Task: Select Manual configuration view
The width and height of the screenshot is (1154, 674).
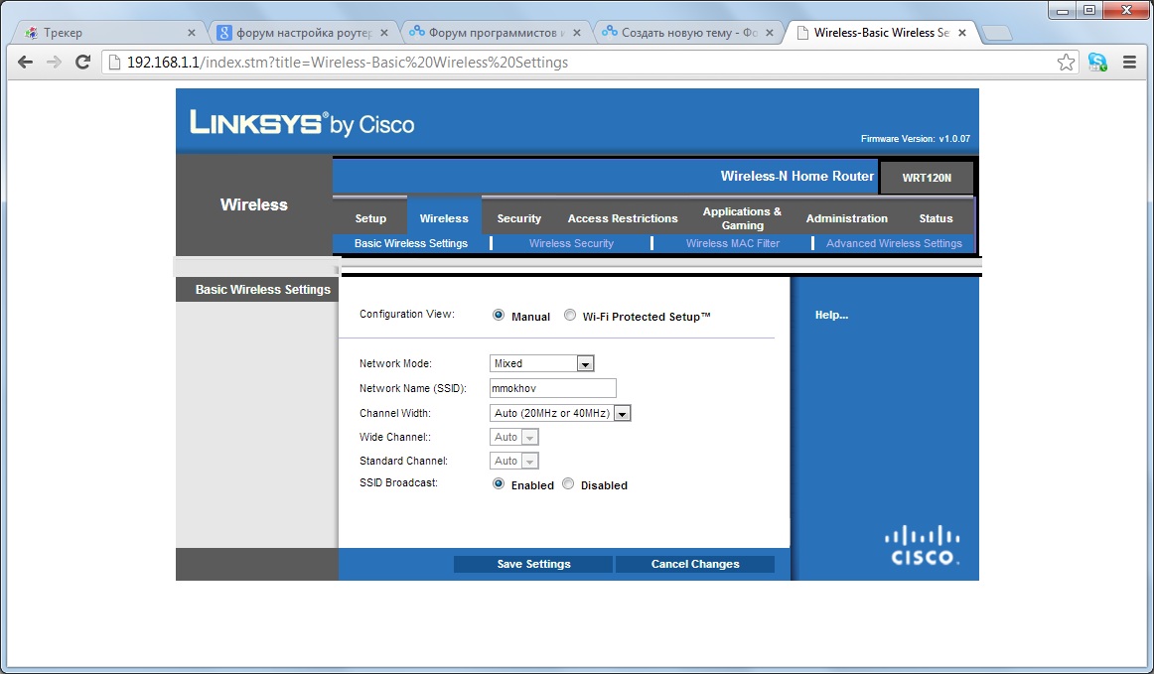Action: click(x=499, y=315)
